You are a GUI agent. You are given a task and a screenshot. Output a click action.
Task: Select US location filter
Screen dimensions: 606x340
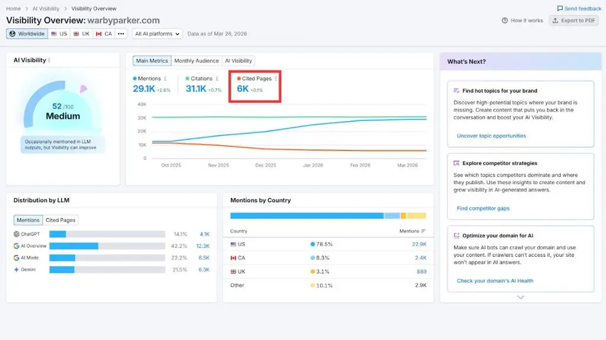(59, 34)
